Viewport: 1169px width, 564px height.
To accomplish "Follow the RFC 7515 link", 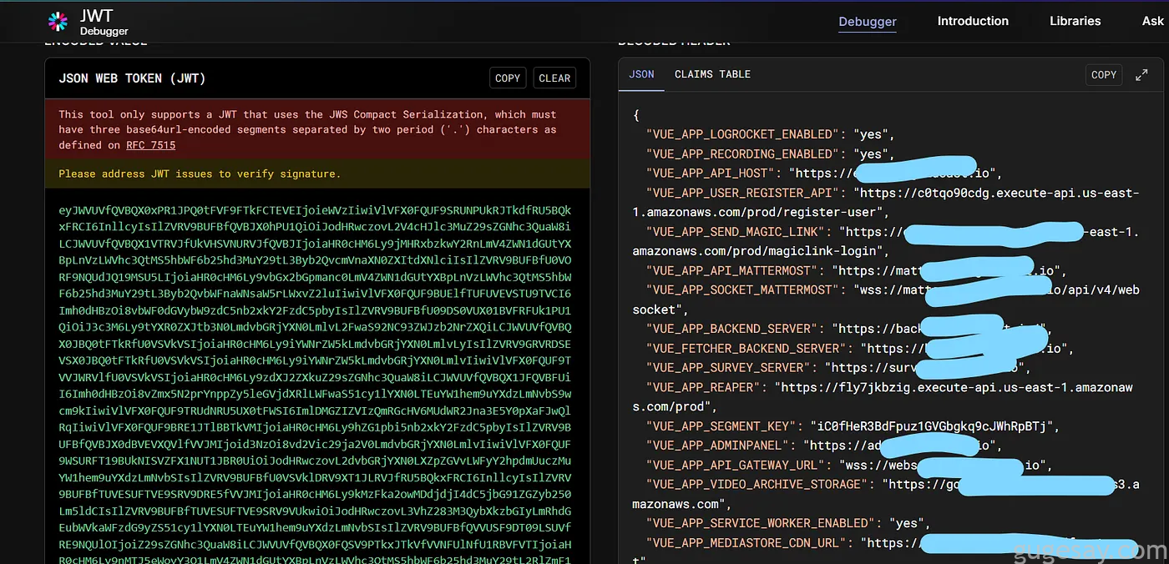I will 150,145.
